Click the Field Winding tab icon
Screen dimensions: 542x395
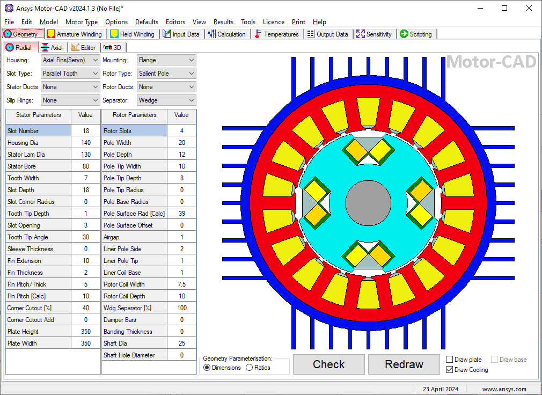click(114, 34)
